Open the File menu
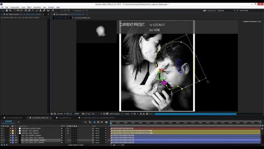 (2, 7)
